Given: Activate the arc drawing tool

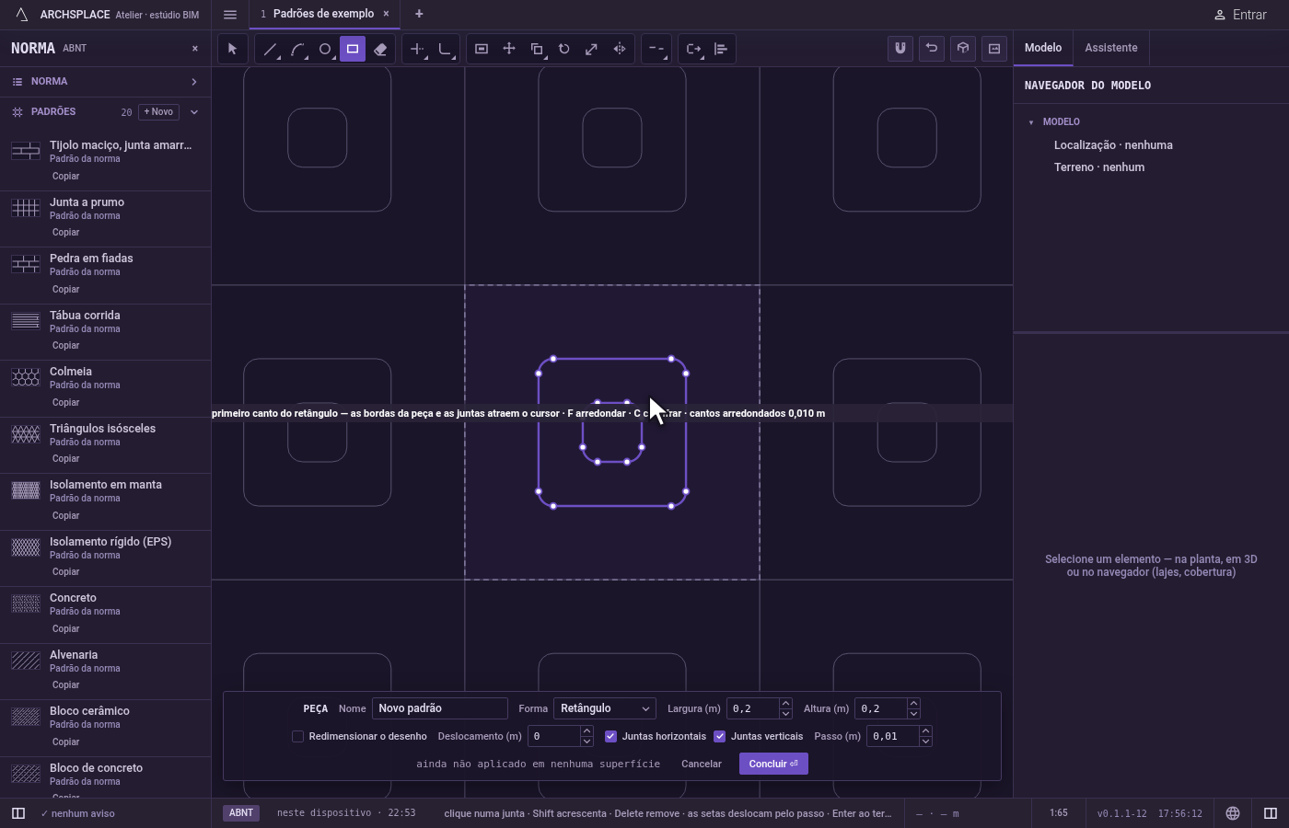Looking at the screenshot, I should point(297,49).
